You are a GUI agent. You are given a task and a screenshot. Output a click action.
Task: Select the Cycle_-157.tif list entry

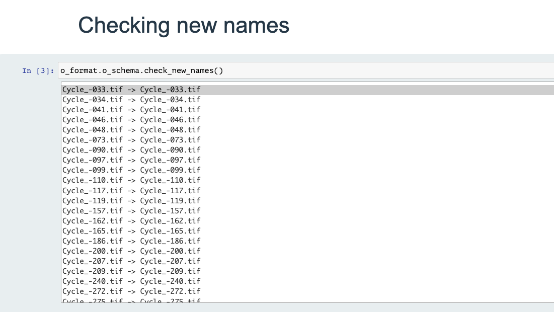131,211
